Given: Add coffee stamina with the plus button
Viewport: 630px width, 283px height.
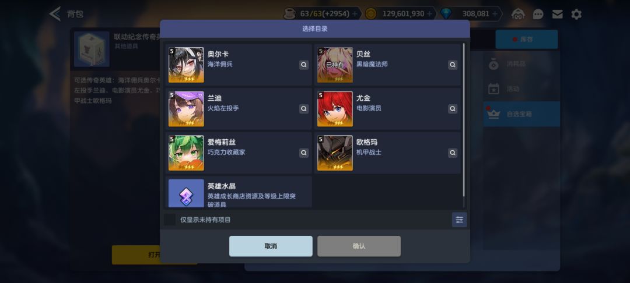Looking at the screenshot, I should (x=355, y=14).
